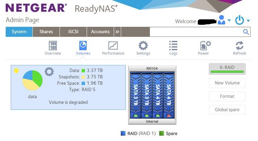The height and width of the screenshot is (141, 258).
Task: Switch to the Shares tab
Action: click(46, 32)
